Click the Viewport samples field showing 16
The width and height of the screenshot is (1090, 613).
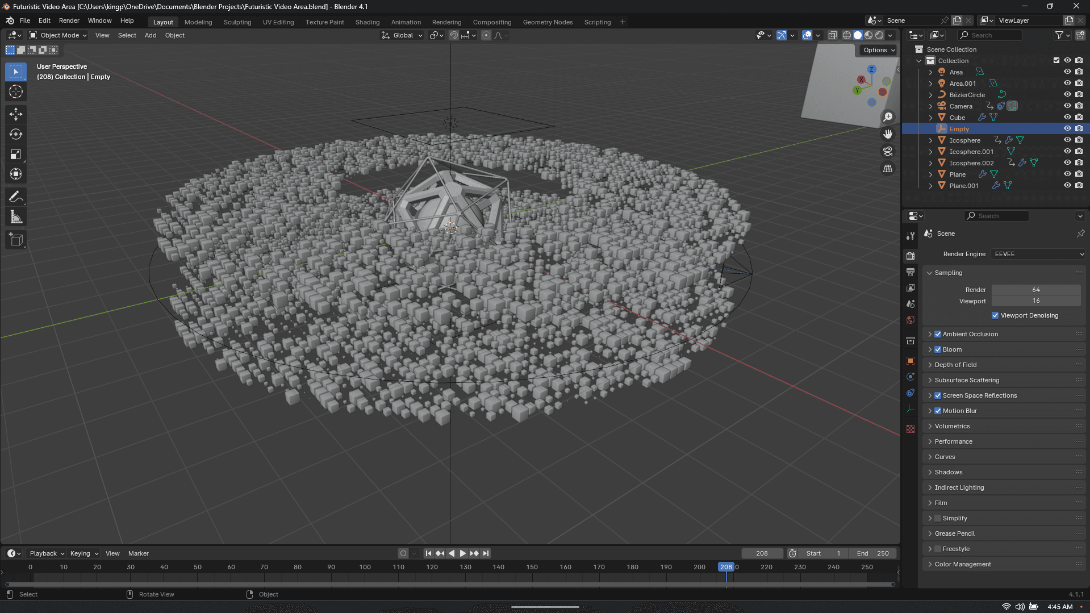[1036, 301]
